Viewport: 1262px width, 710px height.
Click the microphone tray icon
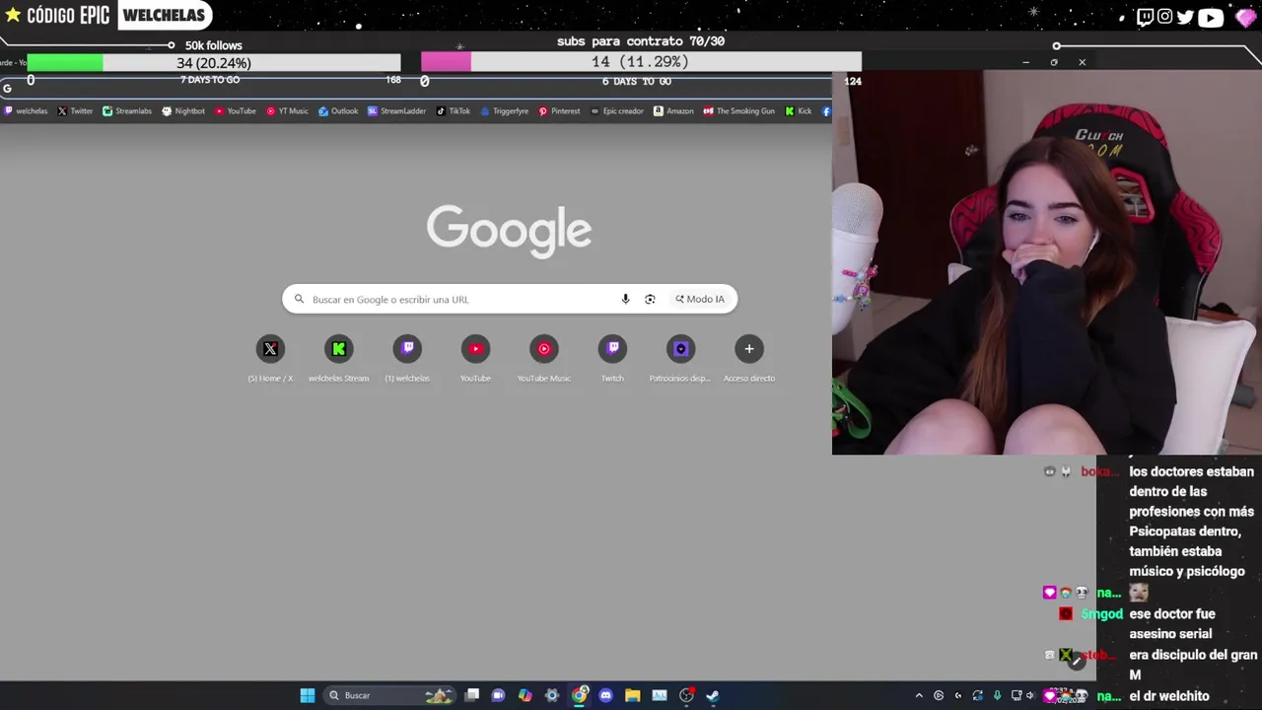coord(997,695)
